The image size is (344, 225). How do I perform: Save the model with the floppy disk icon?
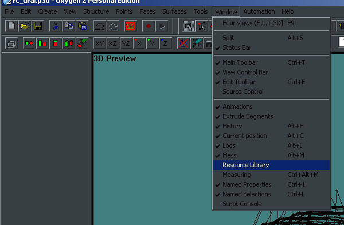[x=38, y=26]
